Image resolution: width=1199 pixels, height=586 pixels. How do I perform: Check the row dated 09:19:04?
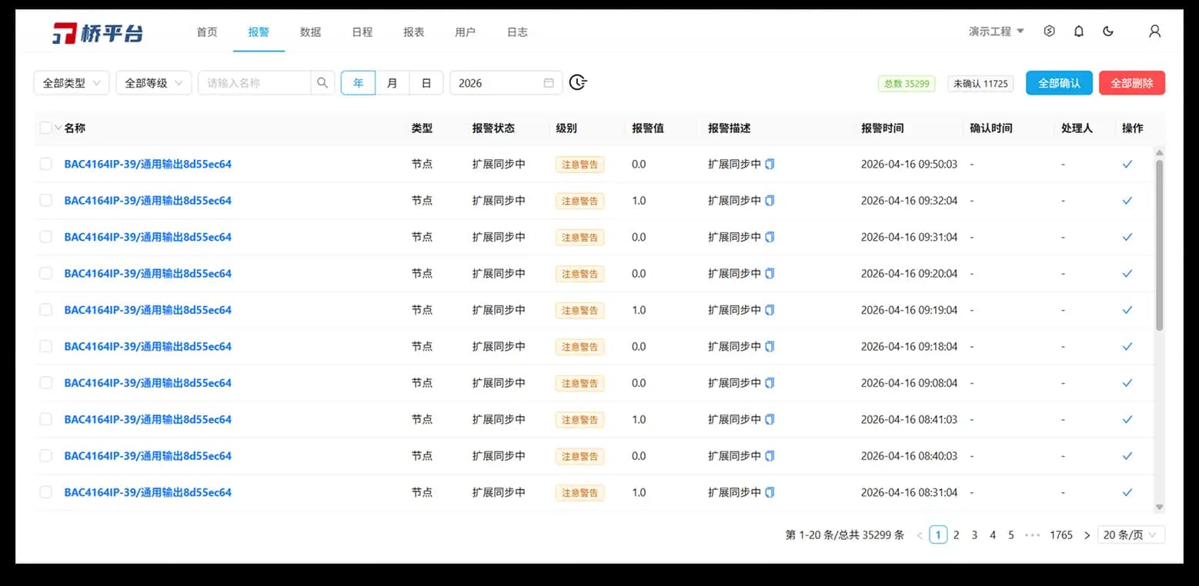(x=45, y=310)
